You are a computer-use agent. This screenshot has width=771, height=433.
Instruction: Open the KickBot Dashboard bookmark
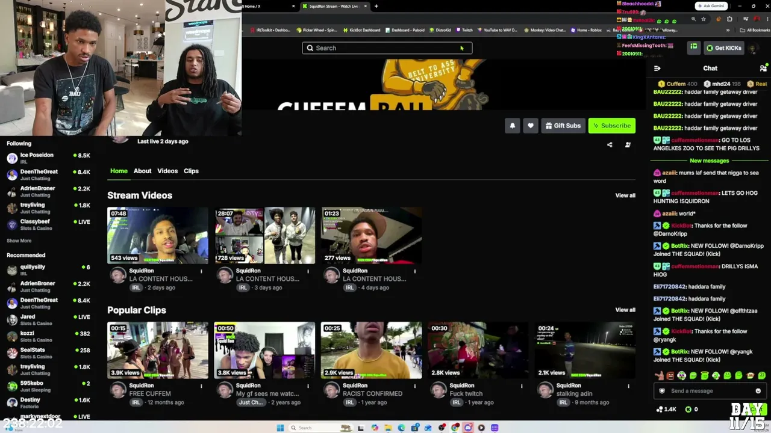[361, 30]
